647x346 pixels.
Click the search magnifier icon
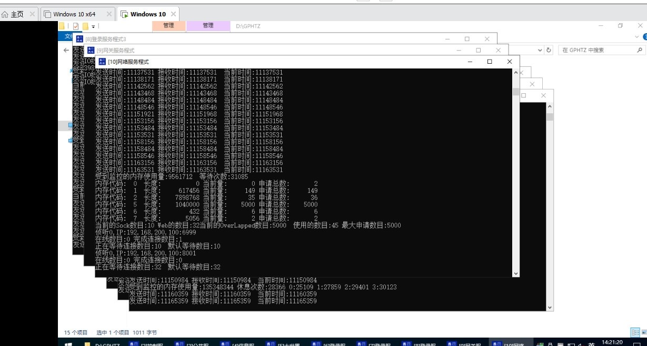[x=640, y=50]
